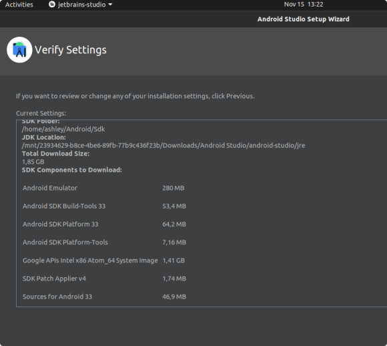387x346 pixels.
Task: Select the JDK path ending in android-studio/jre
Action: [x=163, y=146]
